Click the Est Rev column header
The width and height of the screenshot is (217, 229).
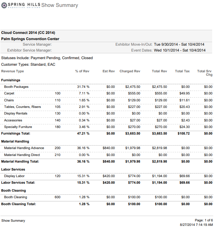pos(108,71)
